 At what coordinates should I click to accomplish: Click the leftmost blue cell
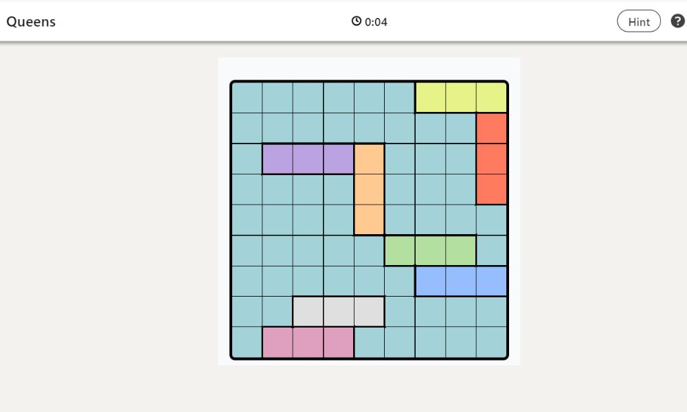(x=431, y=282)
